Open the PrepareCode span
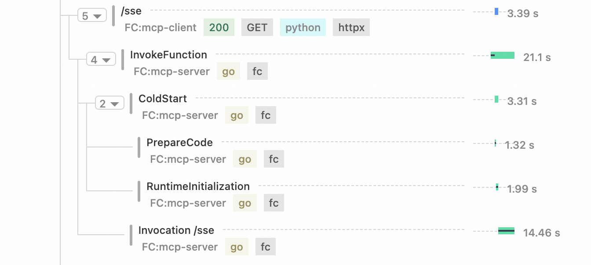The width and height of the screenshot is (591, 265). [179, 143]
